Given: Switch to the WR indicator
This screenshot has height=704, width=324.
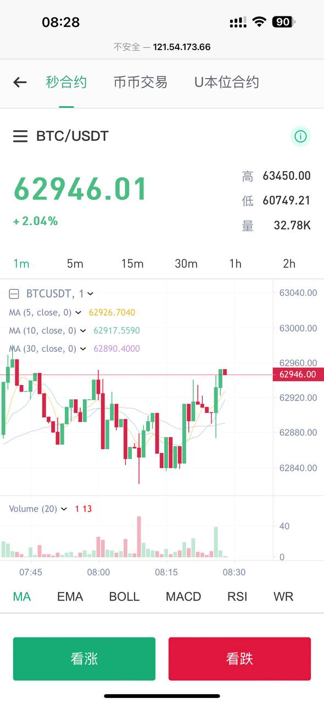Looking at the screenshot, I should click(x=283, y=596).
